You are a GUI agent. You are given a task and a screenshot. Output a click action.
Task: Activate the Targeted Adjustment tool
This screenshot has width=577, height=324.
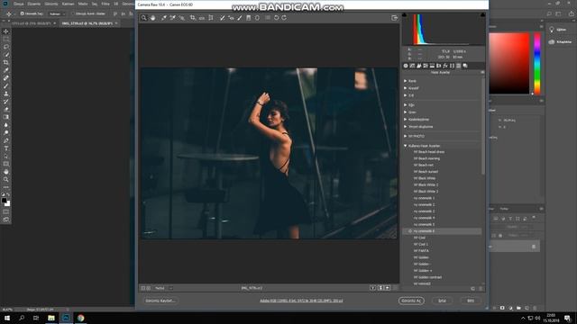[181, 18]
